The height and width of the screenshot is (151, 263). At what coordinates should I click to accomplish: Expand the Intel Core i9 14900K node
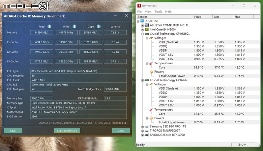tap(142, 30)
